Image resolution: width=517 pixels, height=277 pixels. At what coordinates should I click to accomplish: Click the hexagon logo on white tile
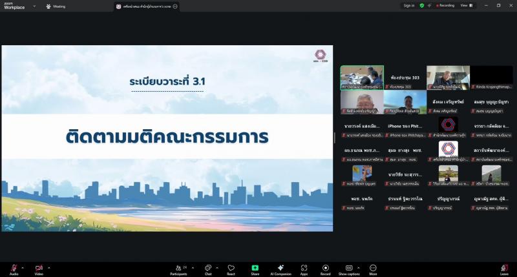tap(448, 149)
